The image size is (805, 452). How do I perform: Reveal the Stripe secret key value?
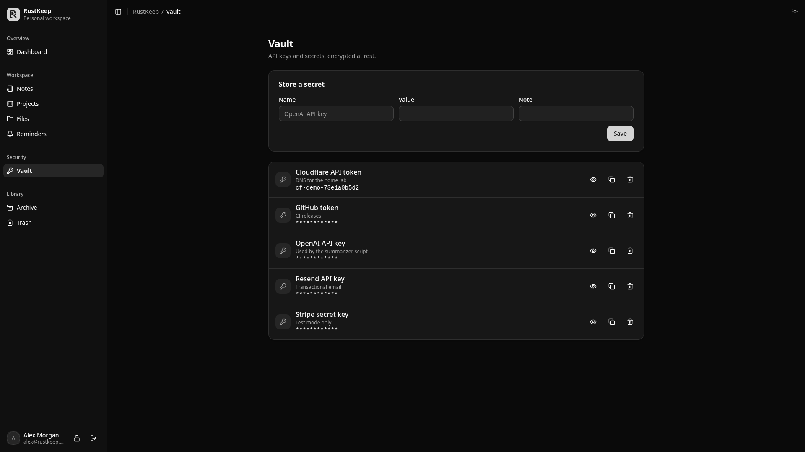tap(593, 322)
